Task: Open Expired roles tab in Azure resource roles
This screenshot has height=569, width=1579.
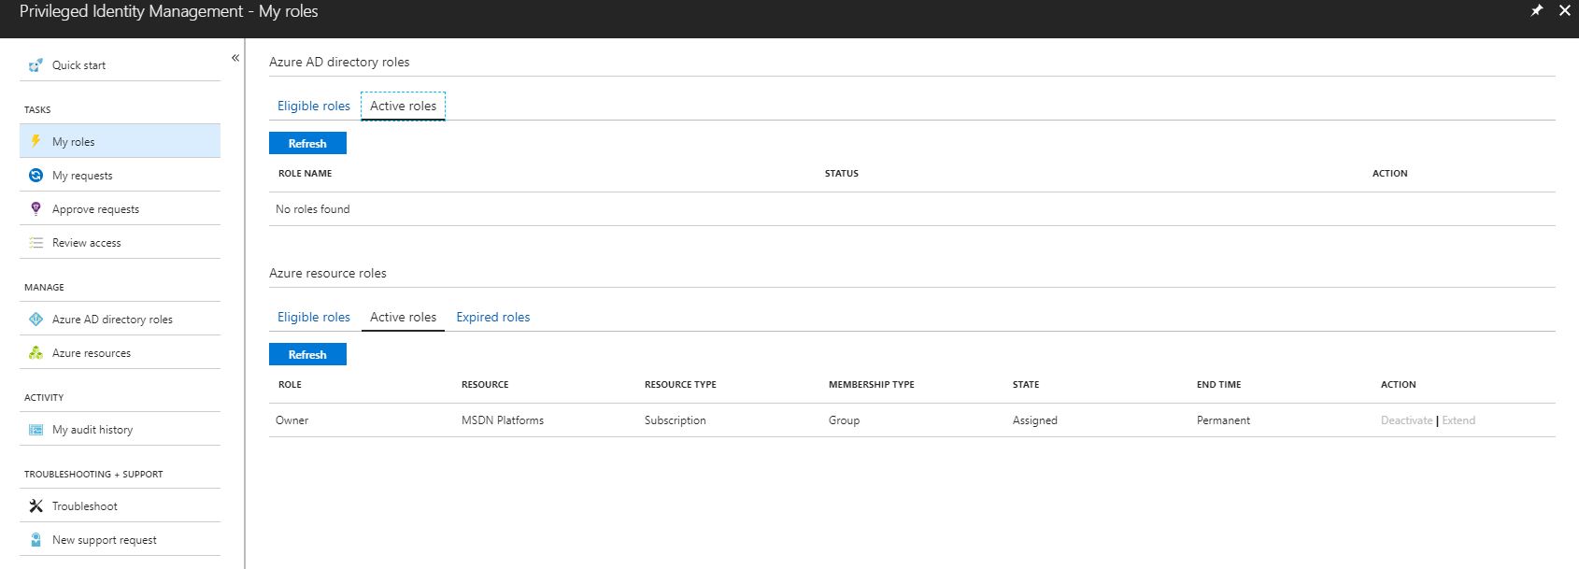Action: pos(492,318)
